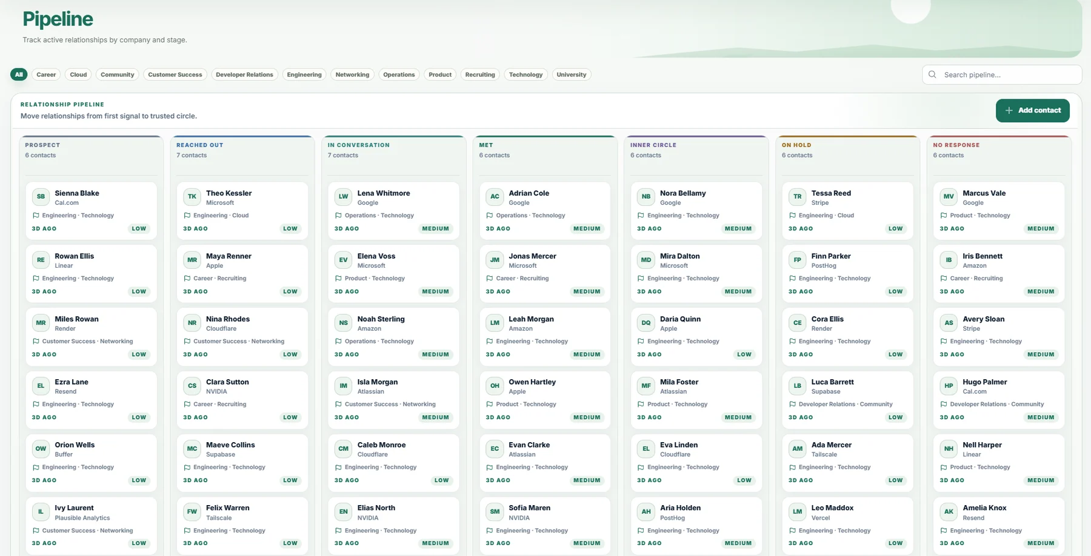Image resolution: width=1091 pixels, height=556 pixels.
Task: Open Evan Clarke contact card
Action: 545,463
